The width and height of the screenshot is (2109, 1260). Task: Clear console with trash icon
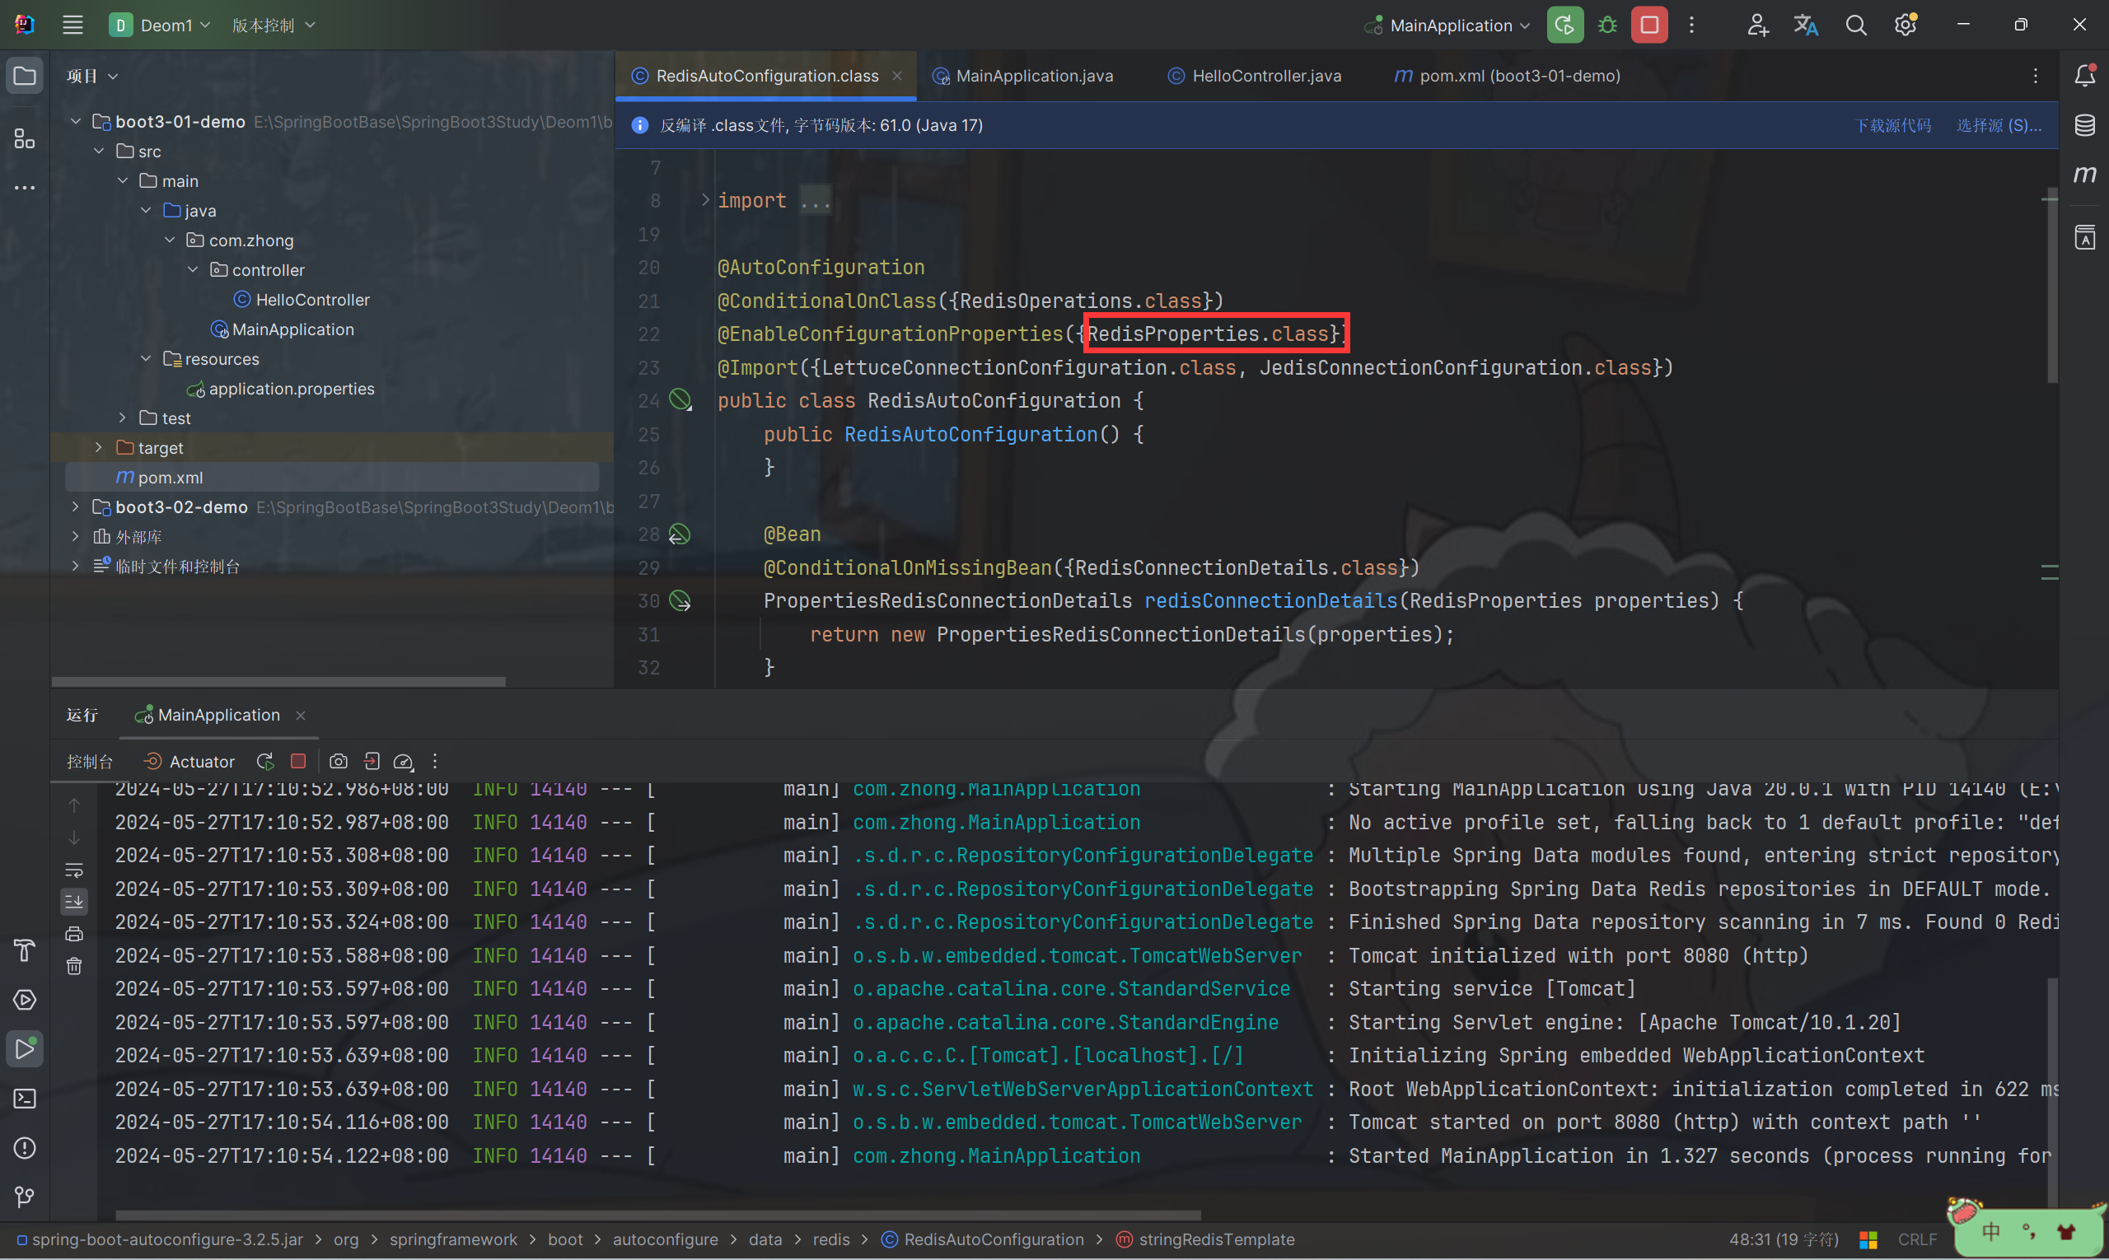coord(74,966)
